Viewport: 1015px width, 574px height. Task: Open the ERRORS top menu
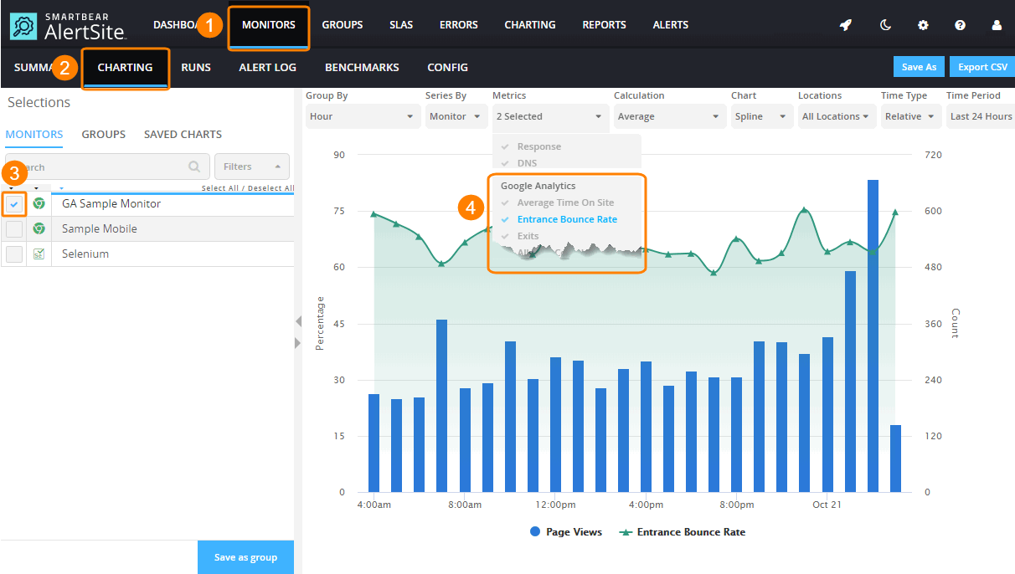coord(459,25)
